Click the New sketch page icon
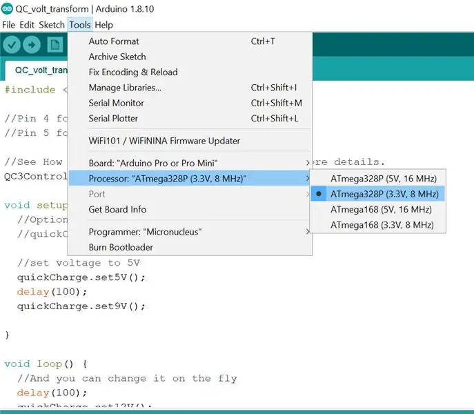 point(55,45)
